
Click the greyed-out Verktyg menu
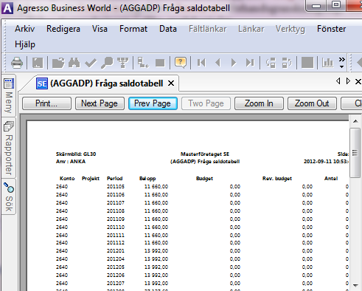pyautogui.click(x=290, y=29)
